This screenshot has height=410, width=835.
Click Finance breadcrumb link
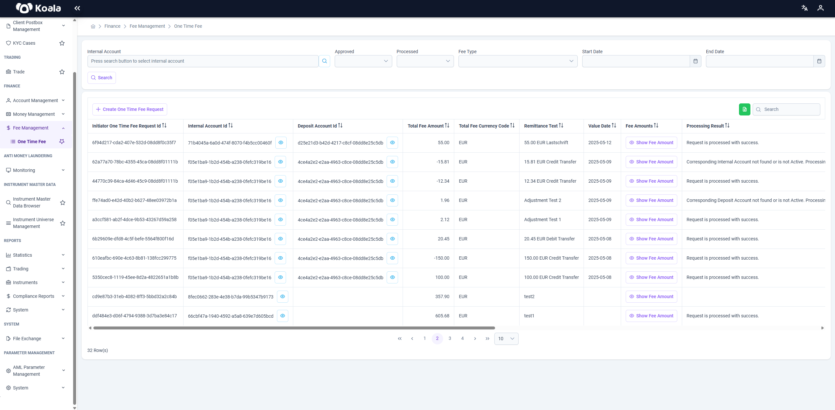point(112,26)
